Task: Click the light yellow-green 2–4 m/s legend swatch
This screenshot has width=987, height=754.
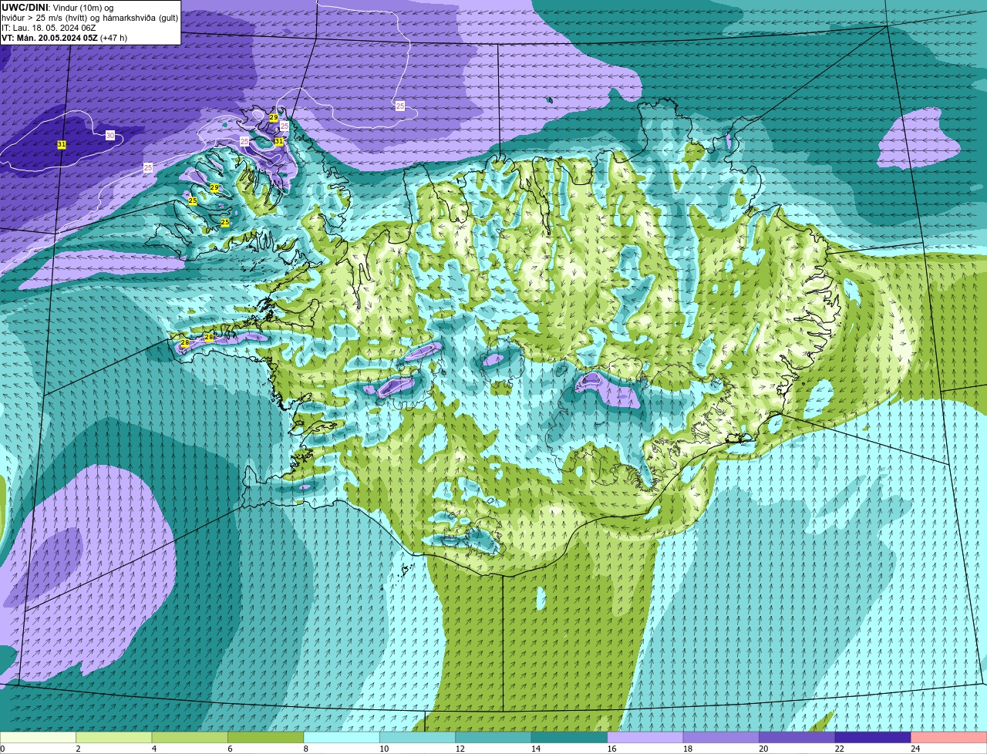Action: click(x=114, y=738)
